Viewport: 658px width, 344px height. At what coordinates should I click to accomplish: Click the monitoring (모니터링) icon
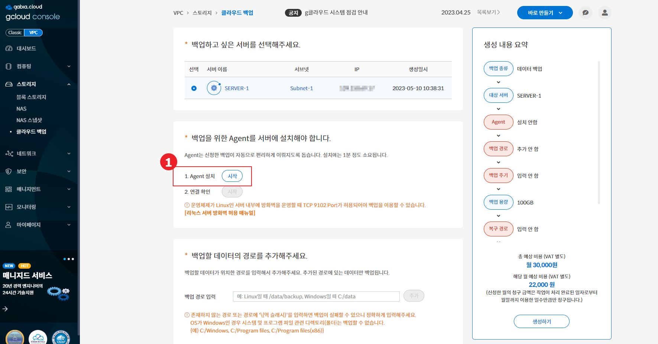point(9,207)
